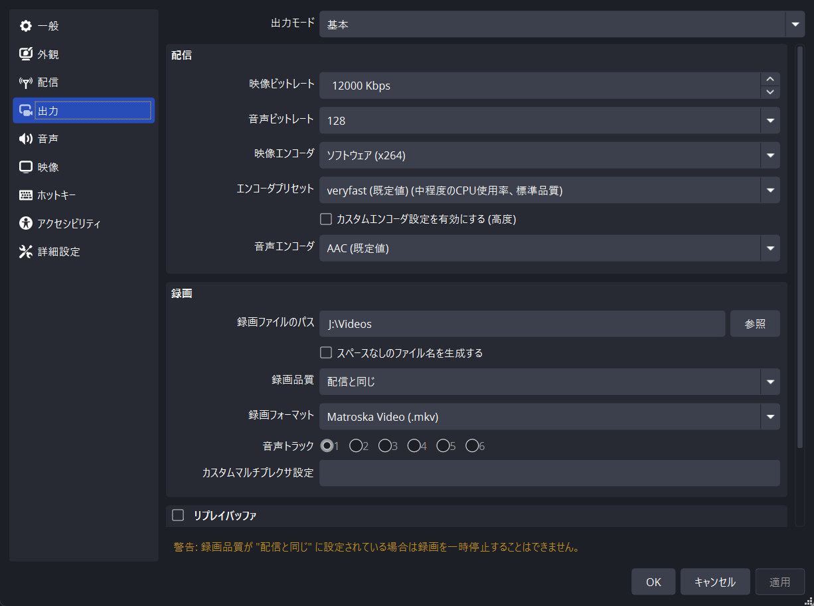The width and height of the screenshot is (814, 606).
Task: Click the 参照 browse button
Action: tap(755, 324)
